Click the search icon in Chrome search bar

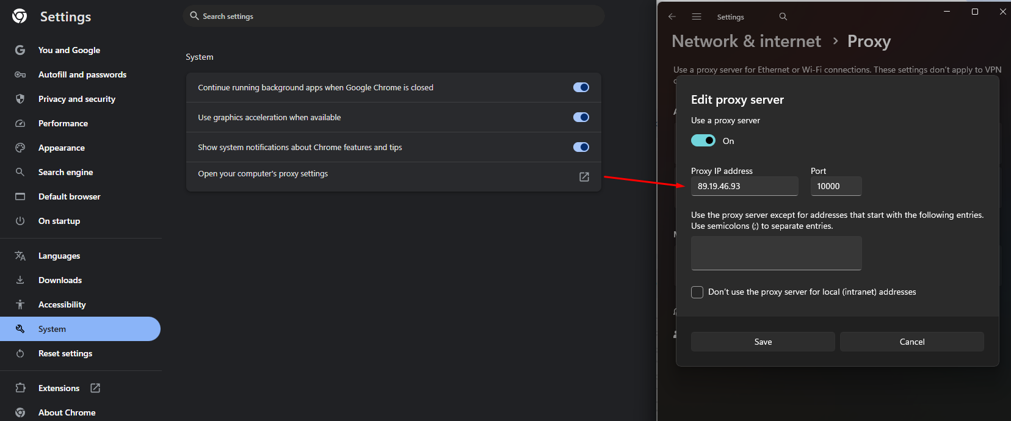194,16
